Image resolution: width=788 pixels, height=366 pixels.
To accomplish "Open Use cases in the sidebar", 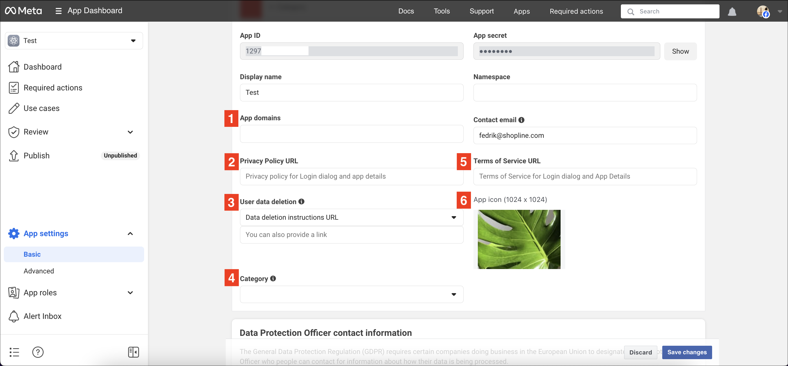I will (42, 108).
